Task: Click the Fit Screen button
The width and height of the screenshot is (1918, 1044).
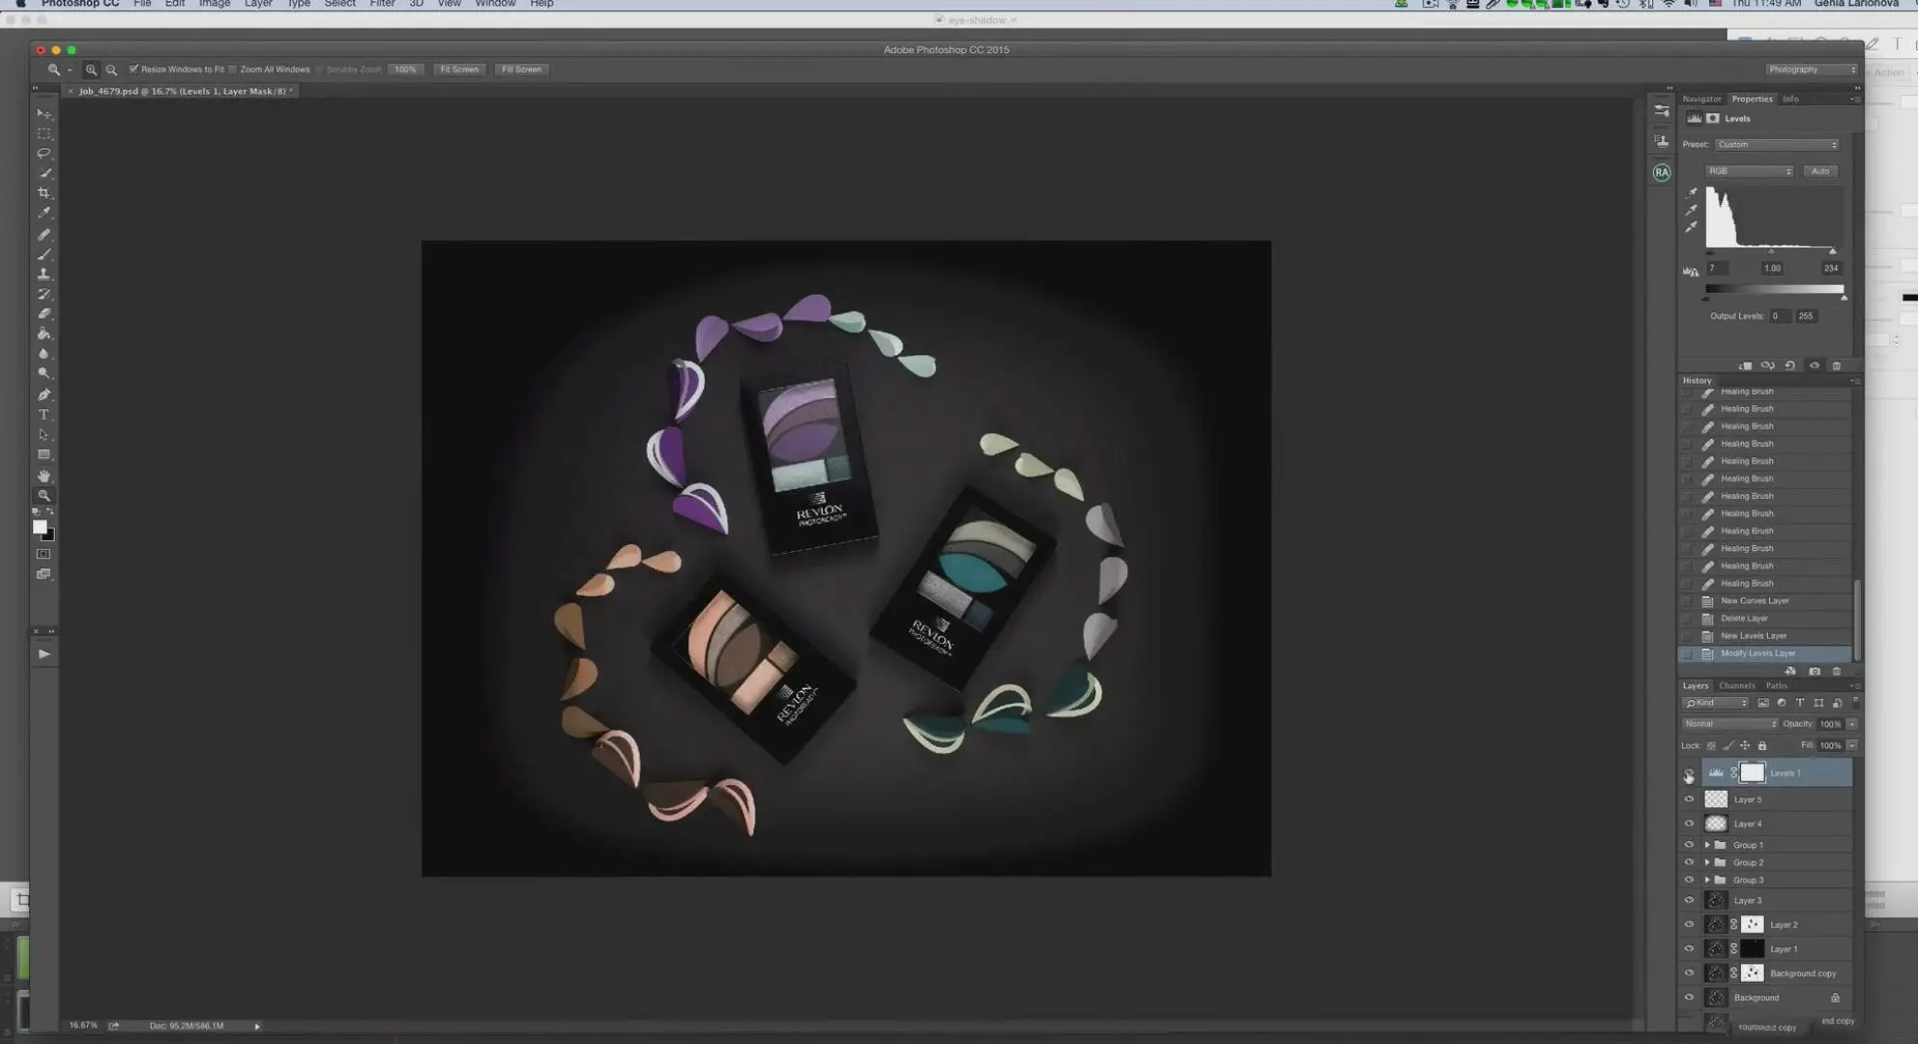Action: (x=459, y=70)
